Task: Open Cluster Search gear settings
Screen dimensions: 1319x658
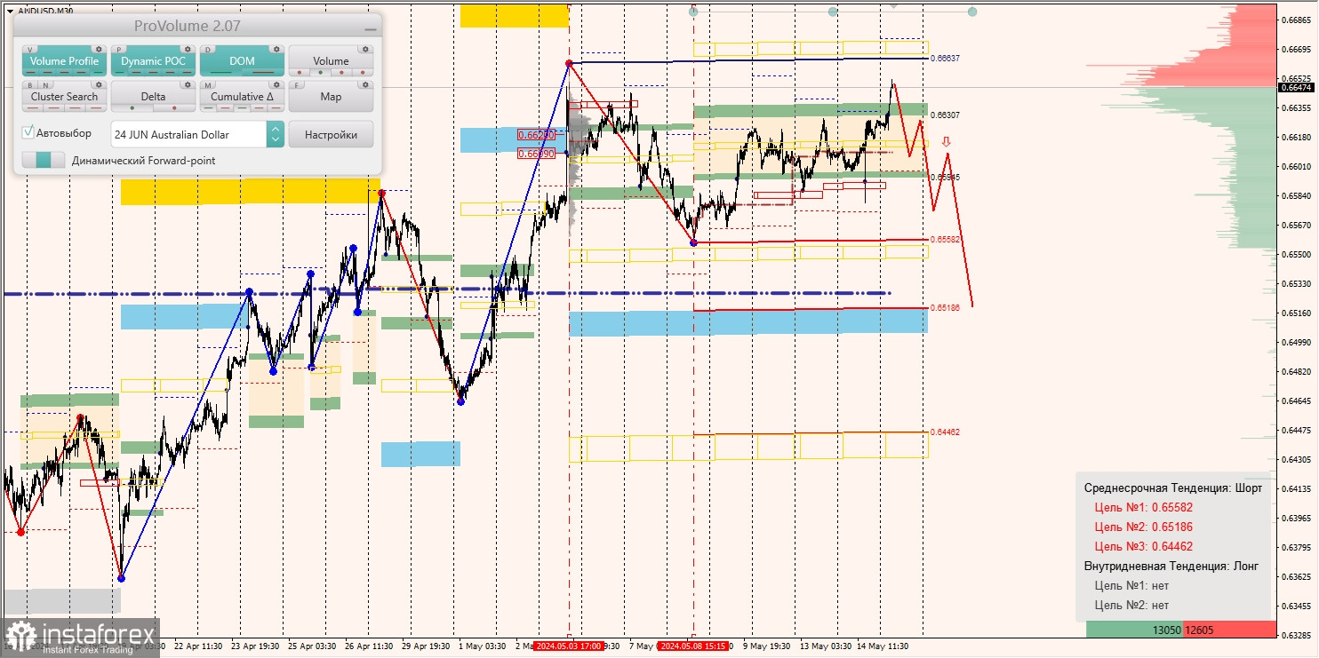Action: pyautogui.click(x=99, y=84)
